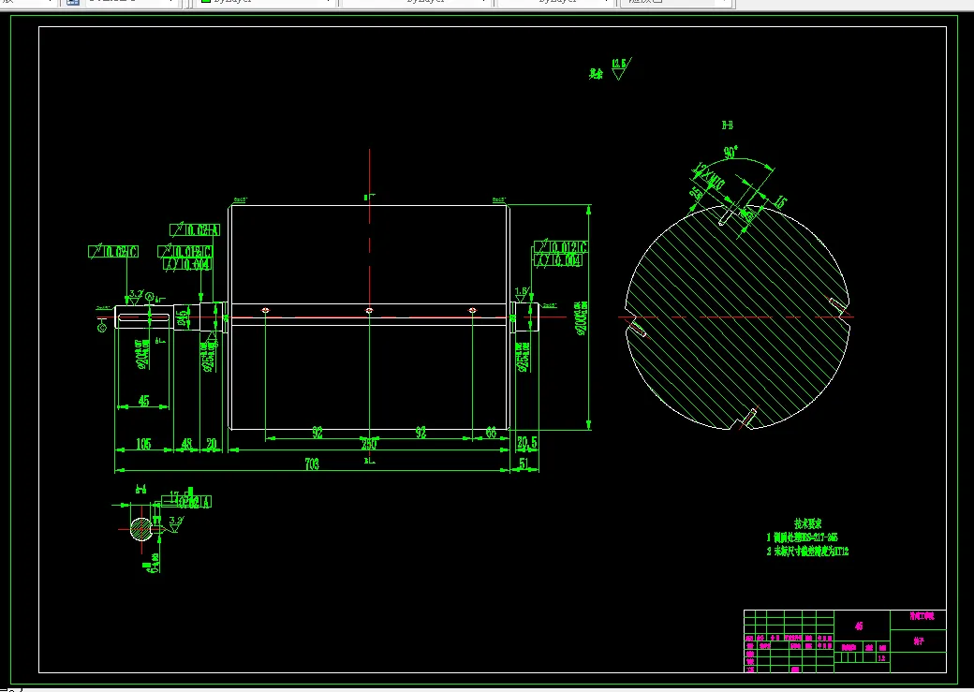Select the 3.2 roughness symbol on shaft end

(136, 296)
